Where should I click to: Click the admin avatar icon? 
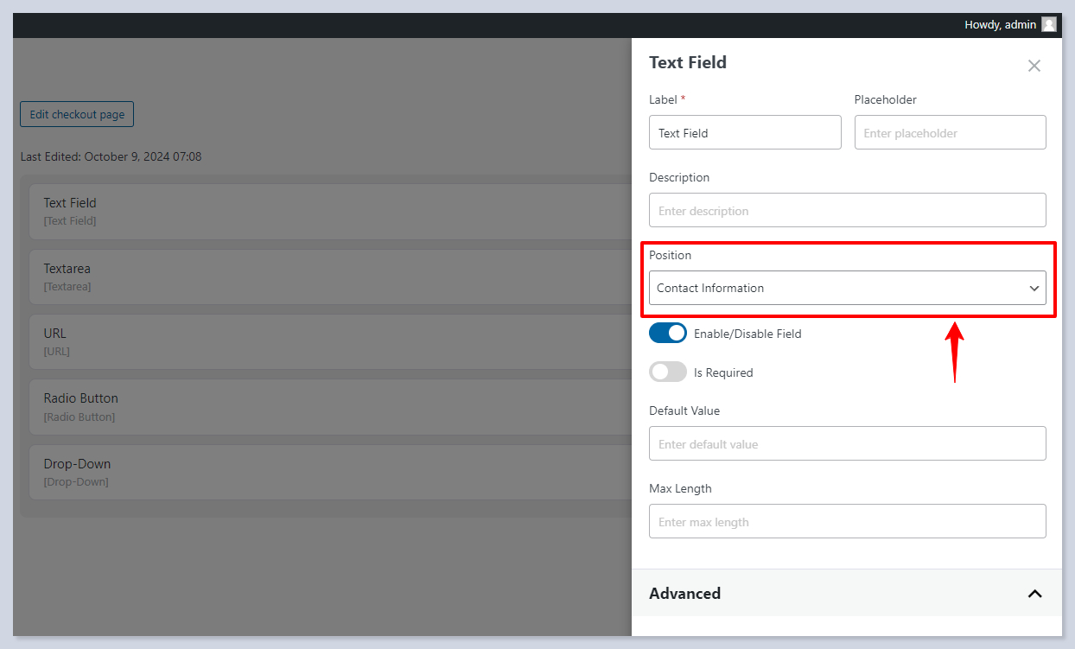[1048, 25]
